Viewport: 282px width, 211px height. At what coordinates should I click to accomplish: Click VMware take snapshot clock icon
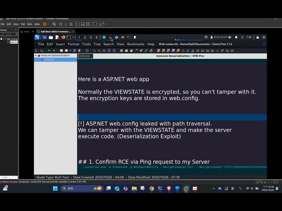[x=61, y=24]
